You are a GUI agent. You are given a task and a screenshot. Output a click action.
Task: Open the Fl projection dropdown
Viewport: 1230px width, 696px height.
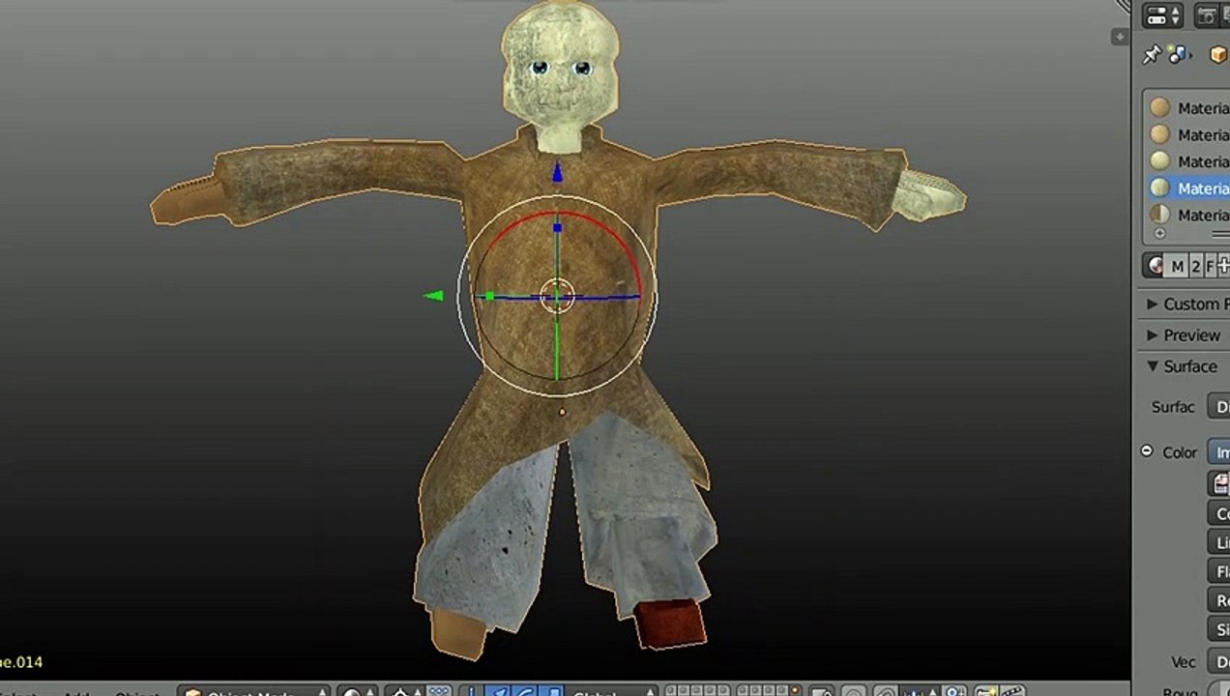(1219, 571)
